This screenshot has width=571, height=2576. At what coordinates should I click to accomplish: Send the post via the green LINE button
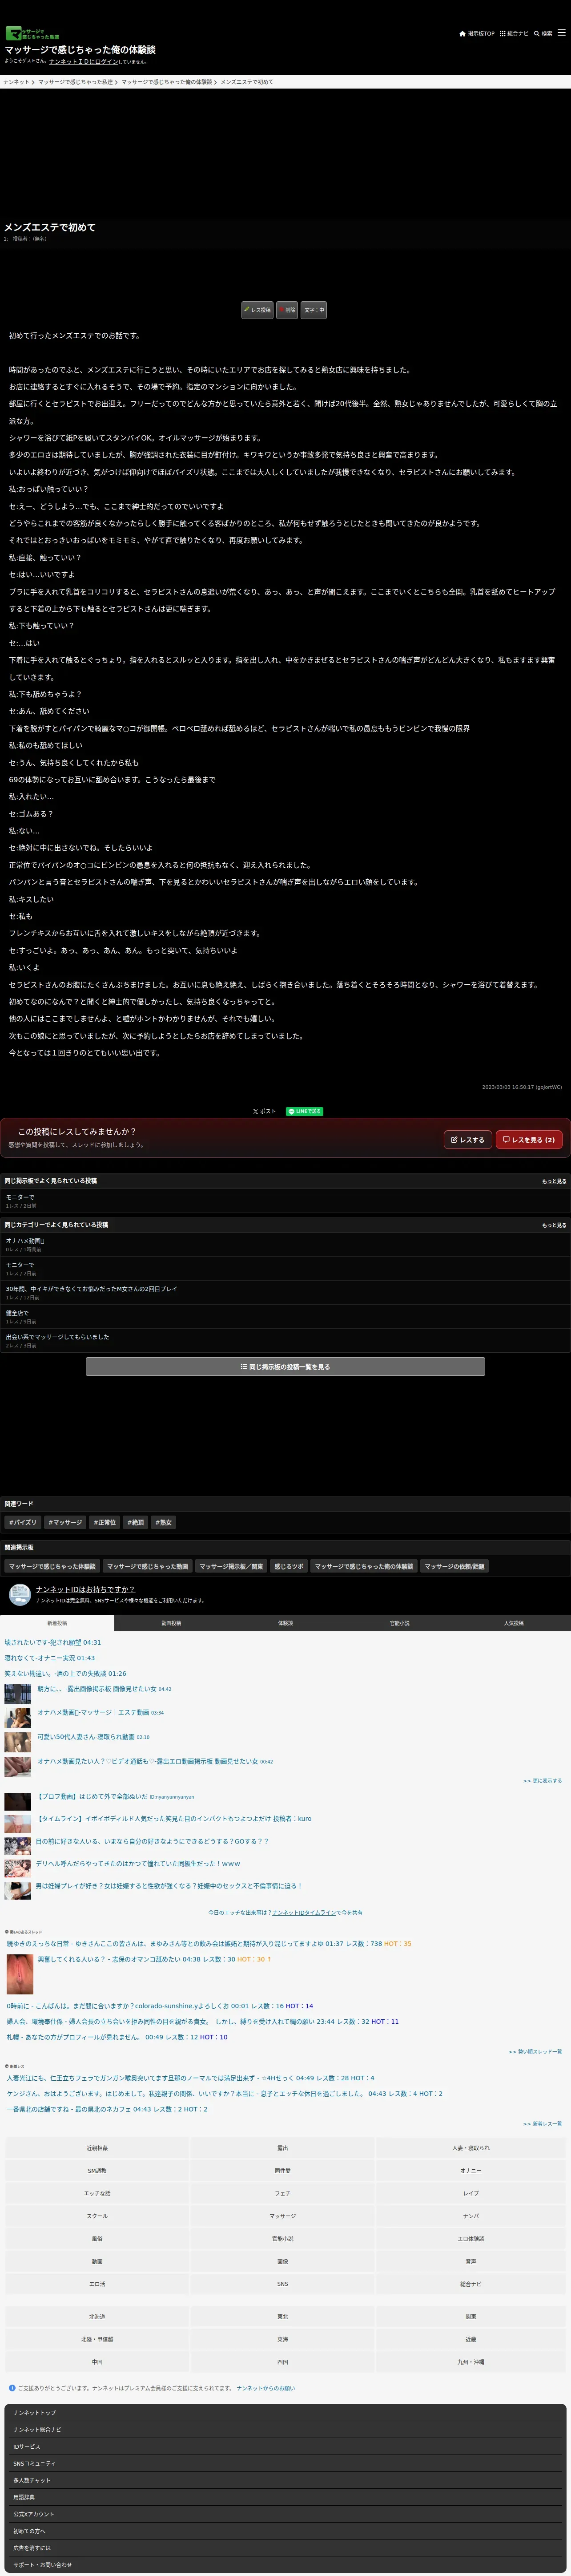304,1111
